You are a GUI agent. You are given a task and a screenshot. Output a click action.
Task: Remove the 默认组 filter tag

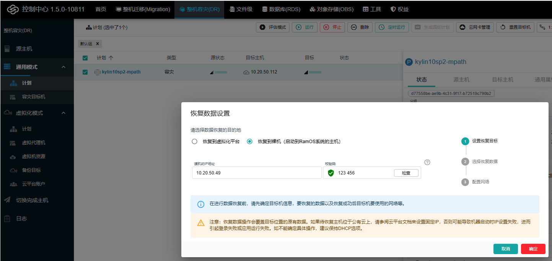click(x=98, y=44)
